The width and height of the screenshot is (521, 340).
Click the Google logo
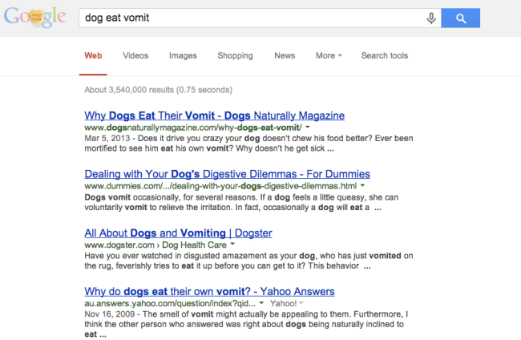point(34,19)
